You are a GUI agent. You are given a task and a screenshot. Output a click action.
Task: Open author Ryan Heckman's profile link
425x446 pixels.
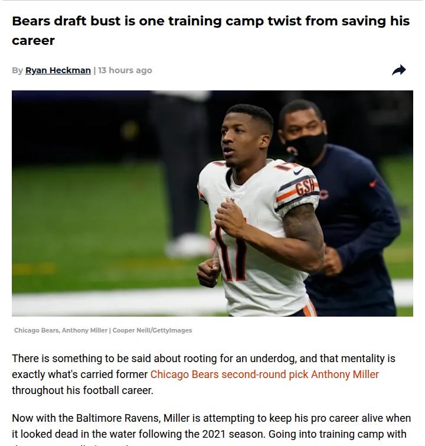[x=58, y=70]
